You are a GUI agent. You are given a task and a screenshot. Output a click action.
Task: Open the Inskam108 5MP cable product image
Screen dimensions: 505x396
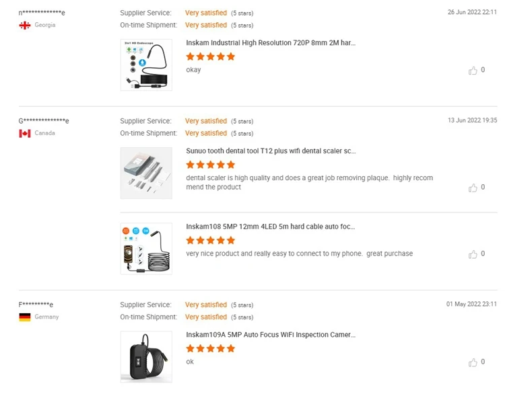click(x=146, y=249)
